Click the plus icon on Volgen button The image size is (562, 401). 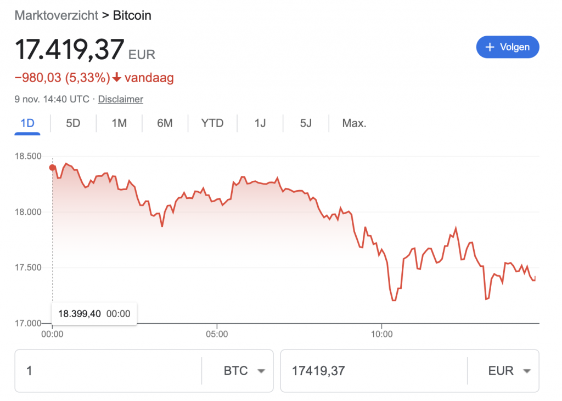490,47
